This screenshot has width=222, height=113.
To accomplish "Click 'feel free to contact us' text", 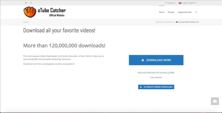I will [x=165, y=22].
